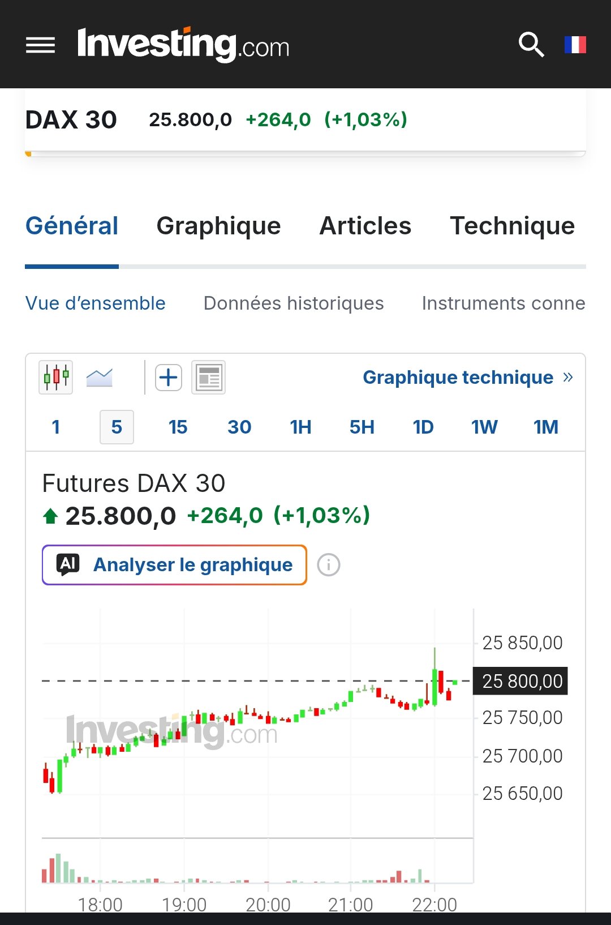Select the 1M chart interval

pyautogui.click(x=545, y=427)
